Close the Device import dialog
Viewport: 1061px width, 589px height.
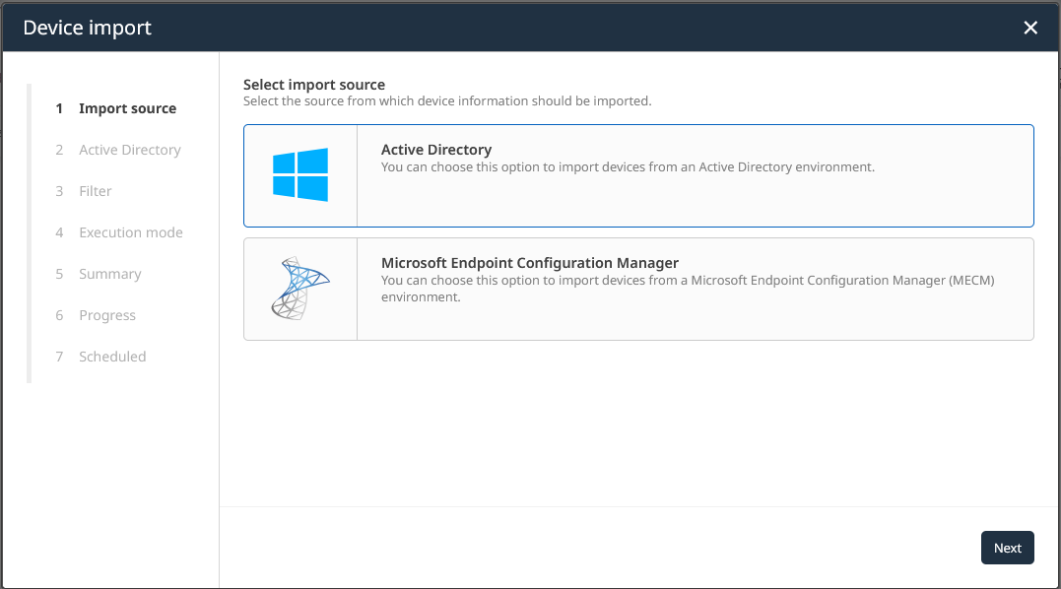point(1030,28)
